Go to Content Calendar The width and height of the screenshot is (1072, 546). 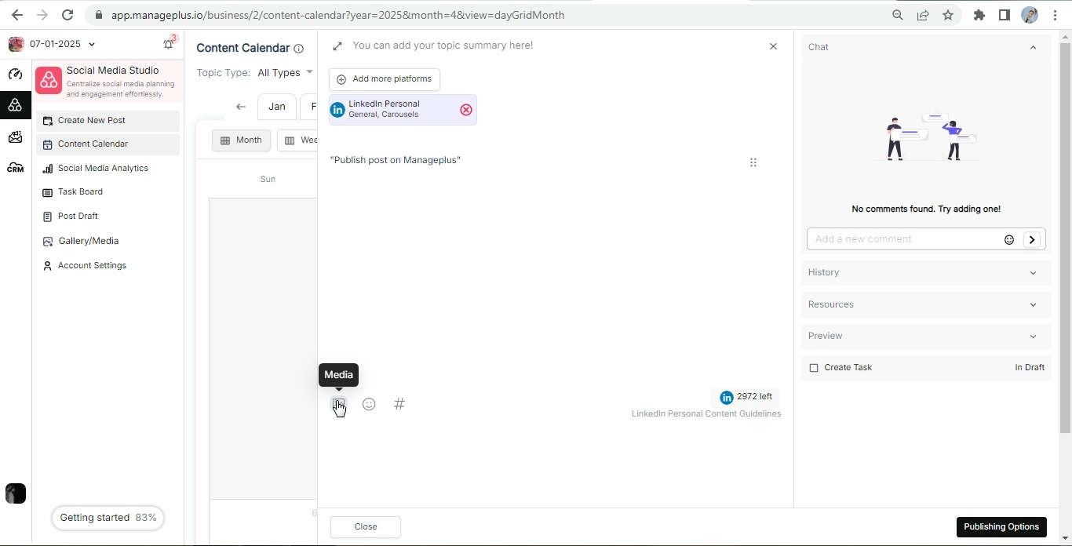coord(108,144)
